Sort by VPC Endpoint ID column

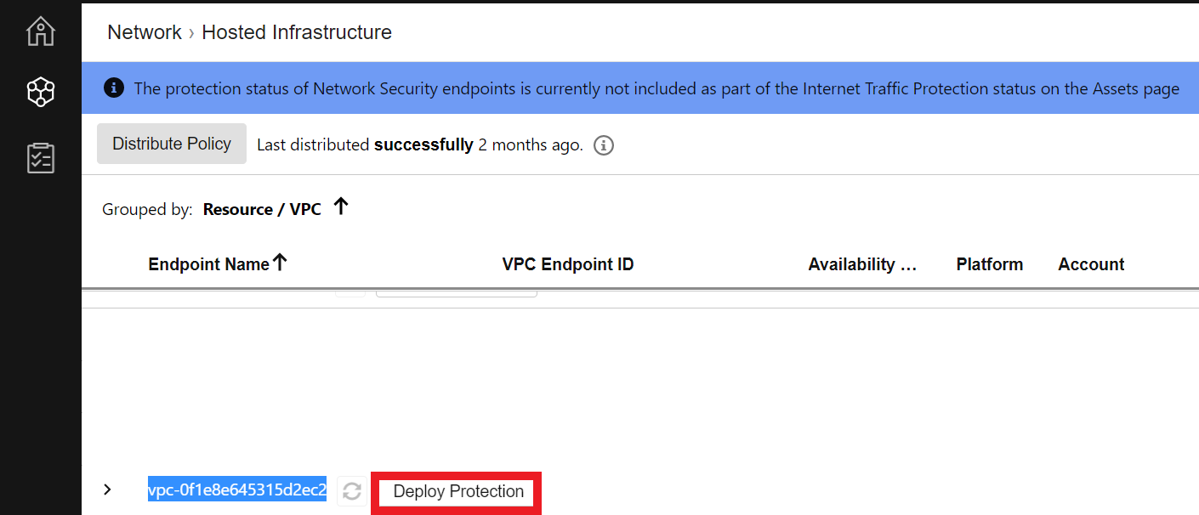[568, 264]
